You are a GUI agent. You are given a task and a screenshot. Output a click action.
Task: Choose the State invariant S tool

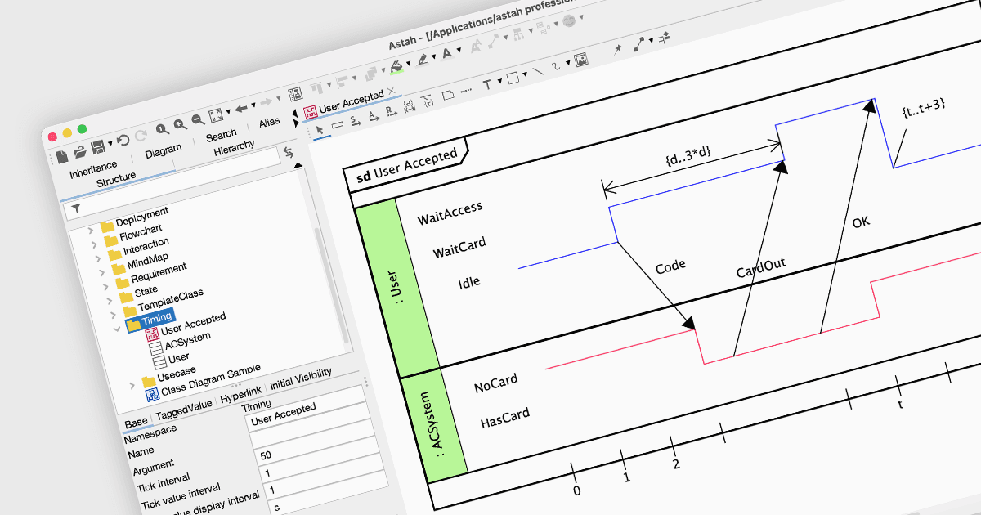click(355, 120)
